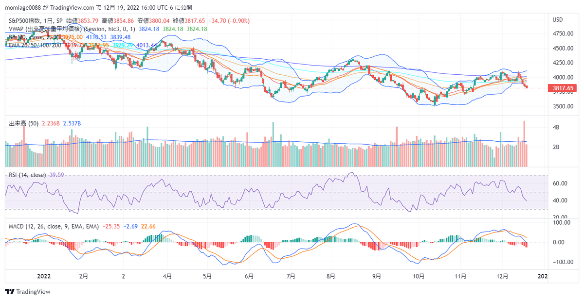Screen dimensions: 584x300
Task: Click the 9月 label on time axis
Action: pyautogui.click(x=376, y=276)
